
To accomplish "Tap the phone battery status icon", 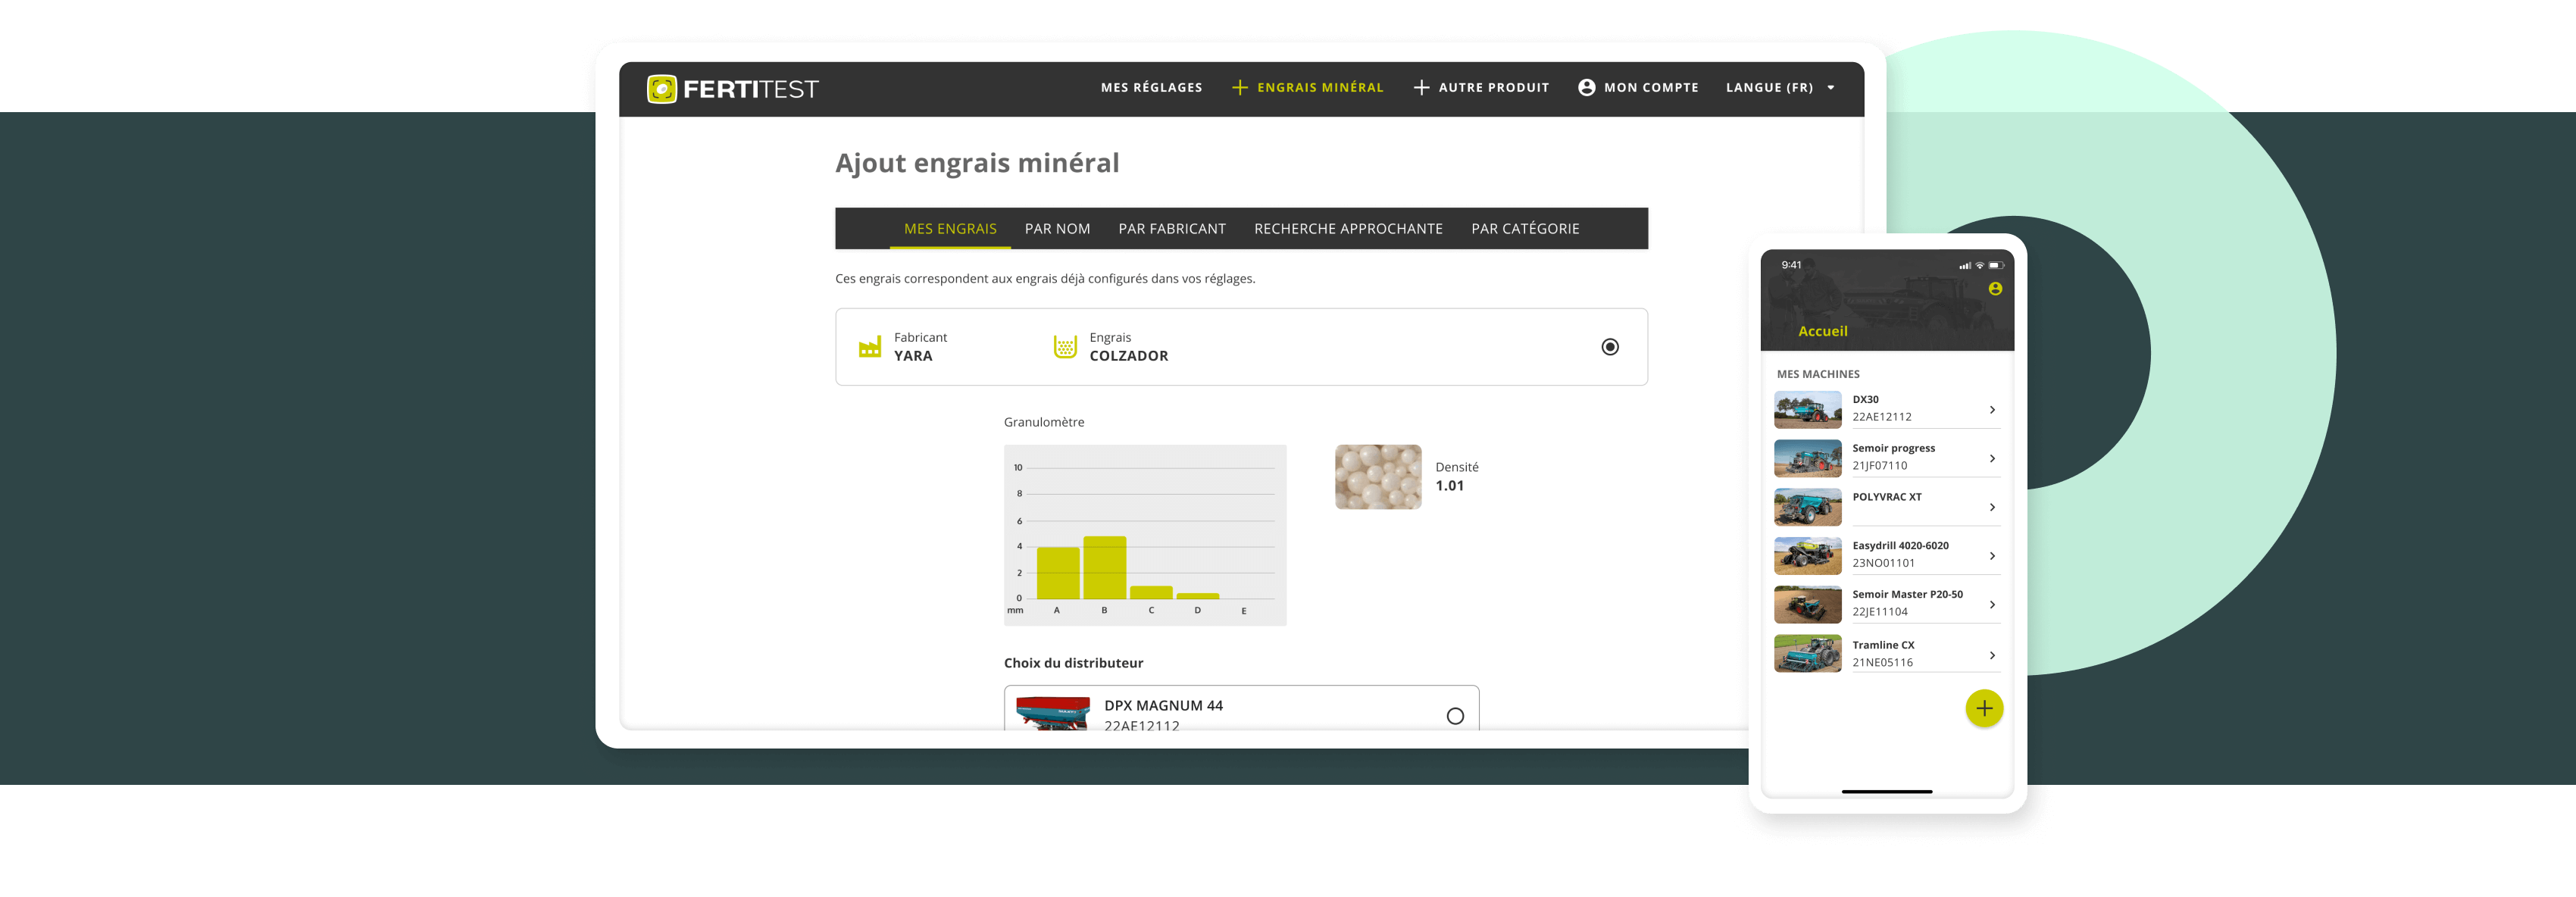I will pos(1996,266).
